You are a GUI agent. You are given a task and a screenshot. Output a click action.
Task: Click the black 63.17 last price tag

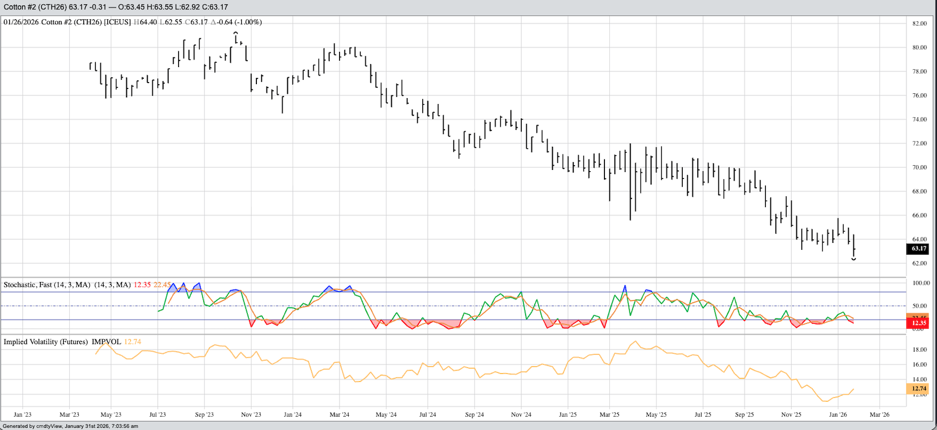[918, 249]
